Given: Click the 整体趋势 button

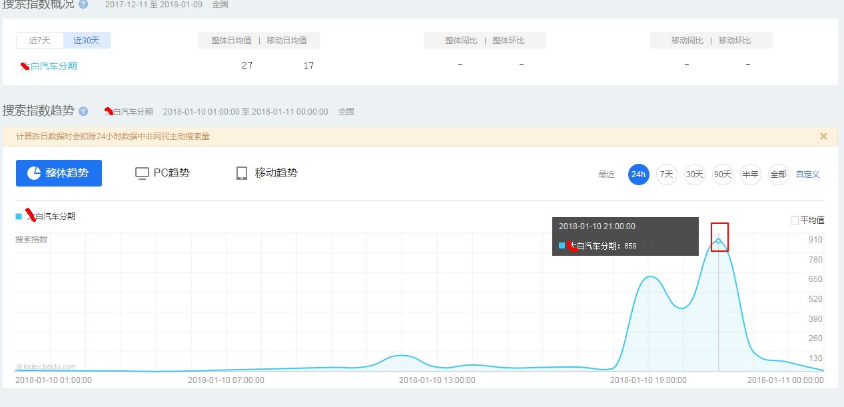Looking at the screenshot, I should tap(59, 173).
